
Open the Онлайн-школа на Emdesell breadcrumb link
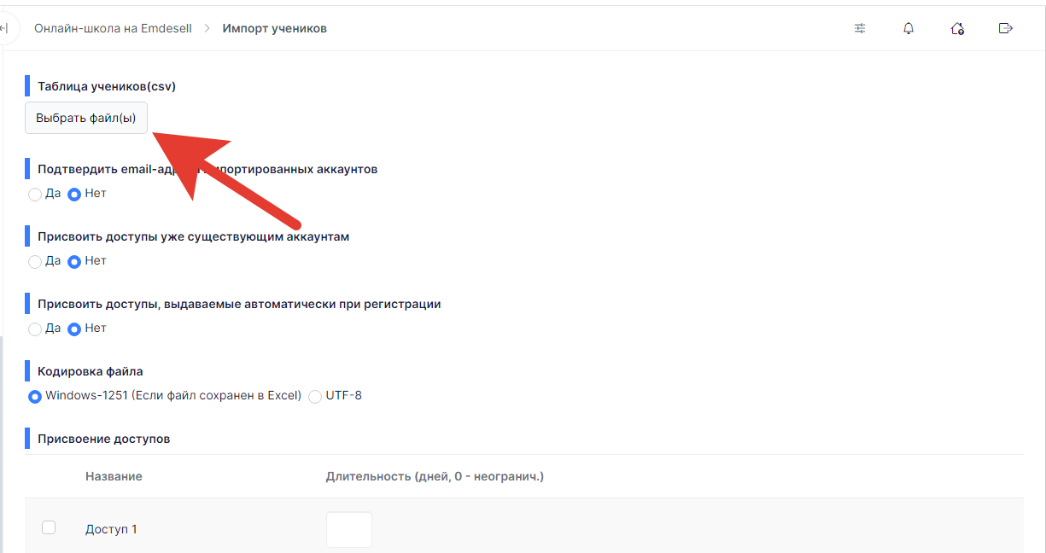pos(114,28)
